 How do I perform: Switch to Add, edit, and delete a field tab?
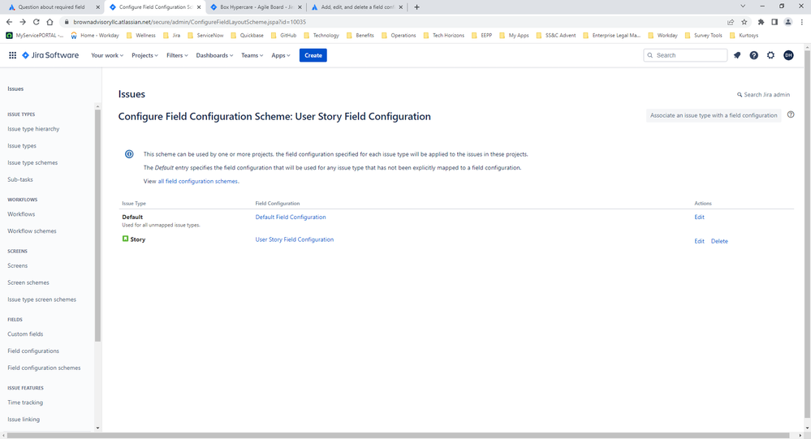point(357,7)
